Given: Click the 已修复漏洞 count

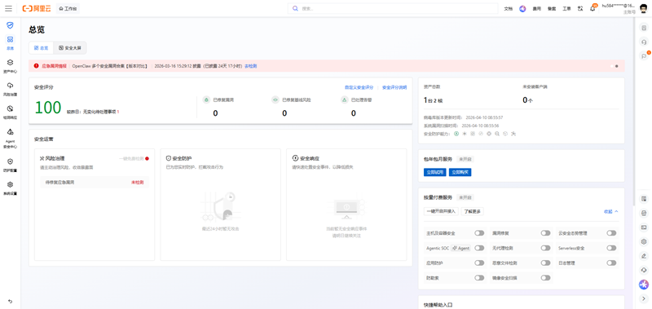Looking at the screenshot, I should pos(215,113).
